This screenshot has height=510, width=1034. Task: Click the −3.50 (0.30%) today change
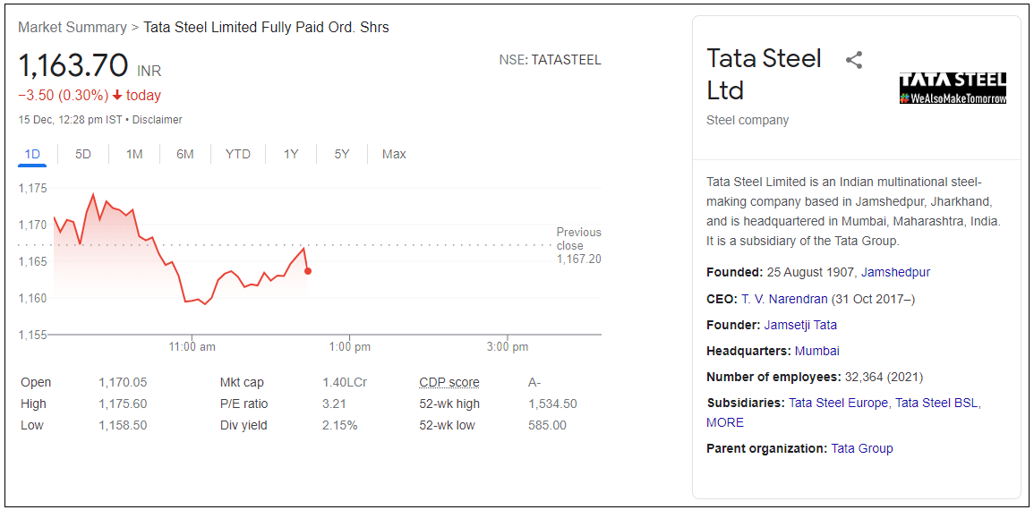[90, 96]
